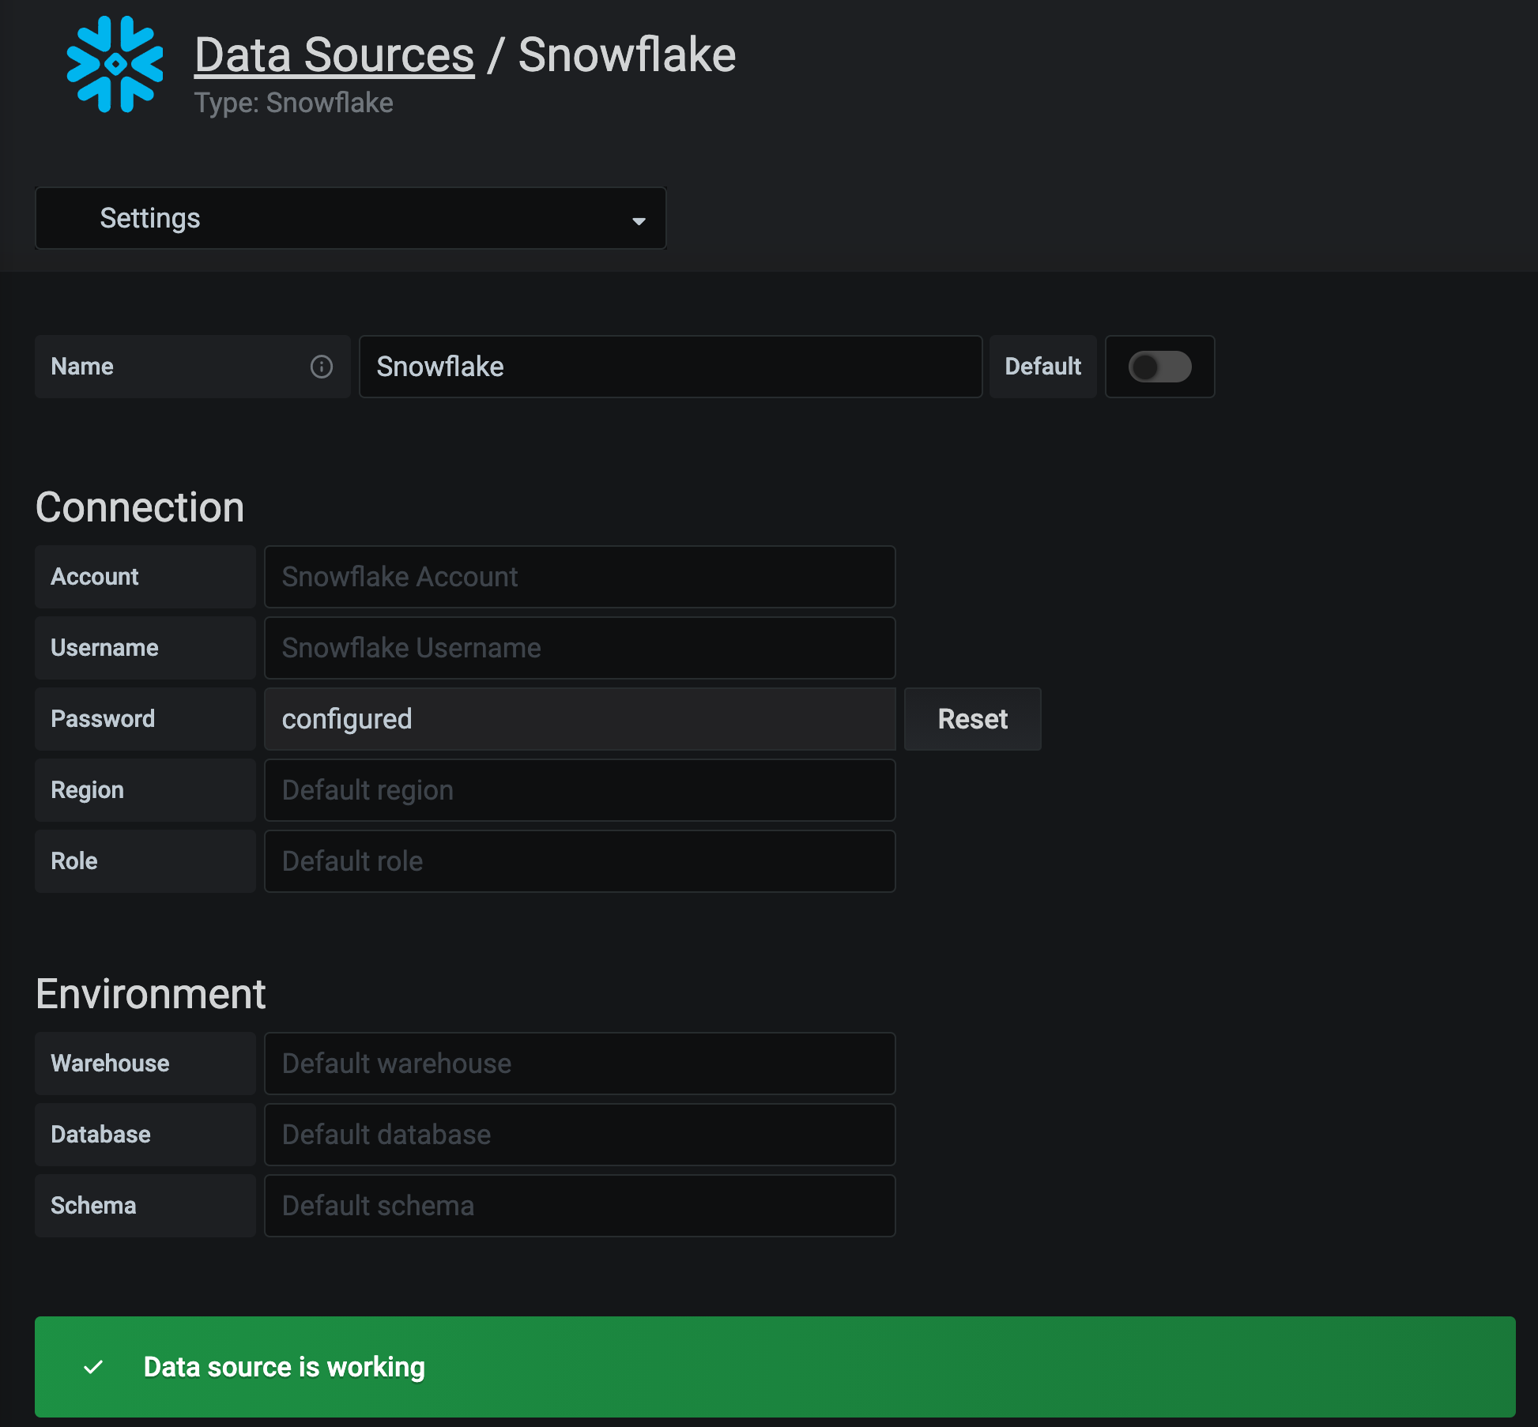This screenshot has width=1538, height=1427.
Task: Toggle the Default data source switch
Action: pos(1159,367)
